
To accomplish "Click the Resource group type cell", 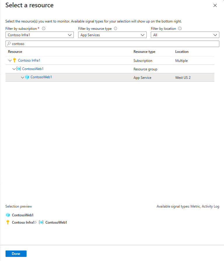I will [x=145, y=69].
